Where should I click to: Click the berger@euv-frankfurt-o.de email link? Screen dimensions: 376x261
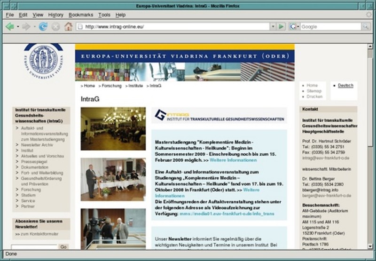click(x=327, y=196)
